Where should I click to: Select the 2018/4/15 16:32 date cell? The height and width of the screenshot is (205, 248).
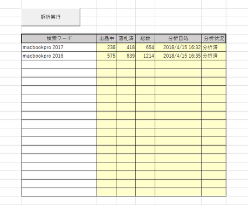[x=178, y=47]
